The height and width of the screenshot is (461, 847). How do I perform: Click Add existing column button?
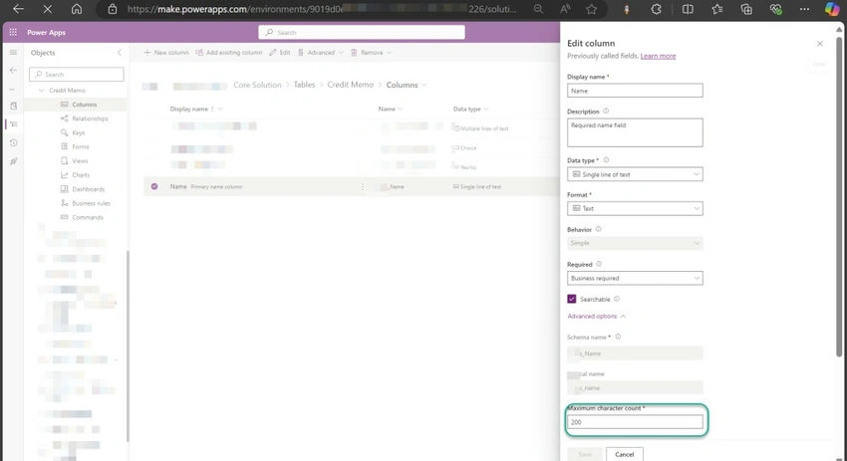[x=228, y=53]
